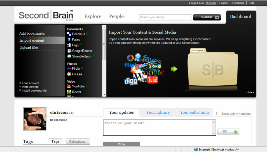Image resolution: width=267 pixels, height=152 pixels.
Task: Open the Help link
Action: [x=251, y=3]
